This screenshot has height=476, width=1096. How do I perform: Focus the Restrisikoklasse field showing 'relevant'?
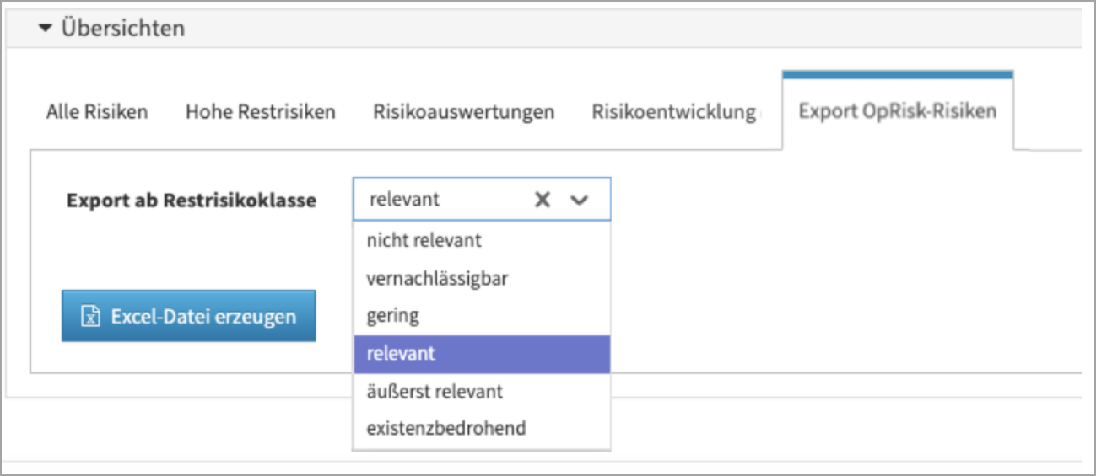click(x=439, y=200)
